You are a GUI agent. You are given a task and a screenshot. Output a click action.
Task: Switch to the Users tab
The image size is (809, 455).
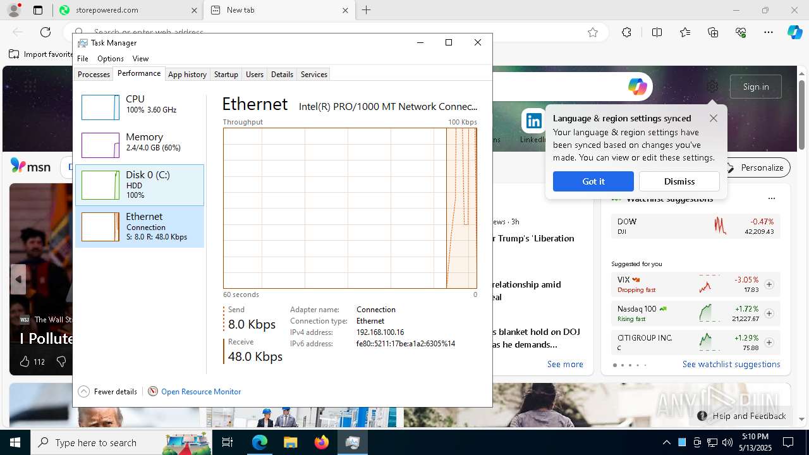pyautogui.click(x=255, y=75)
